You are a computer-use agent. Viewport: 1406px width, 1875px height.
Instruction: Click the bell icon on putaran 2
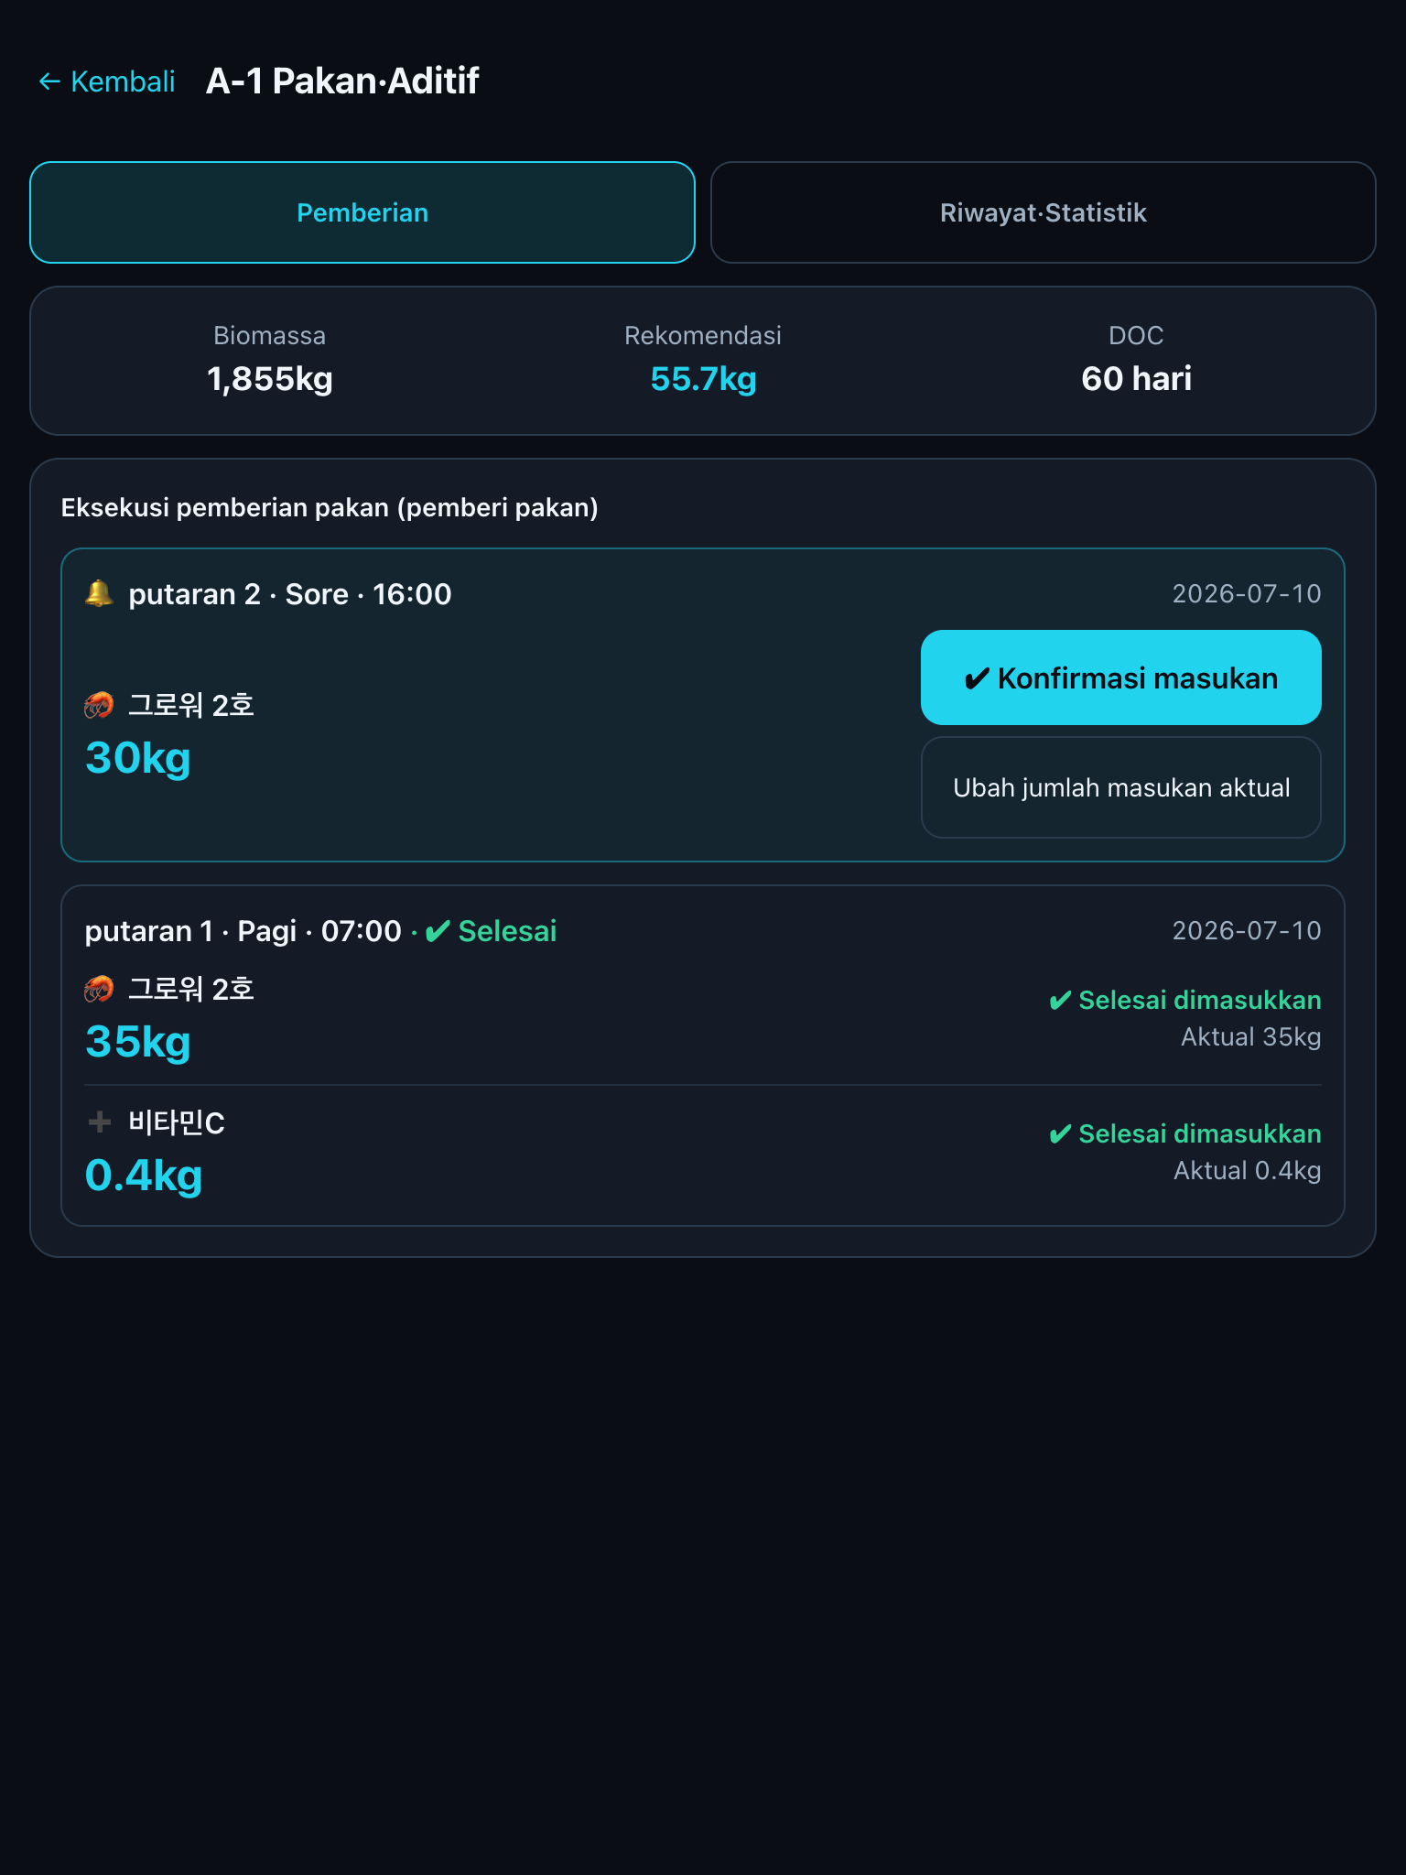tap(99, 593)
